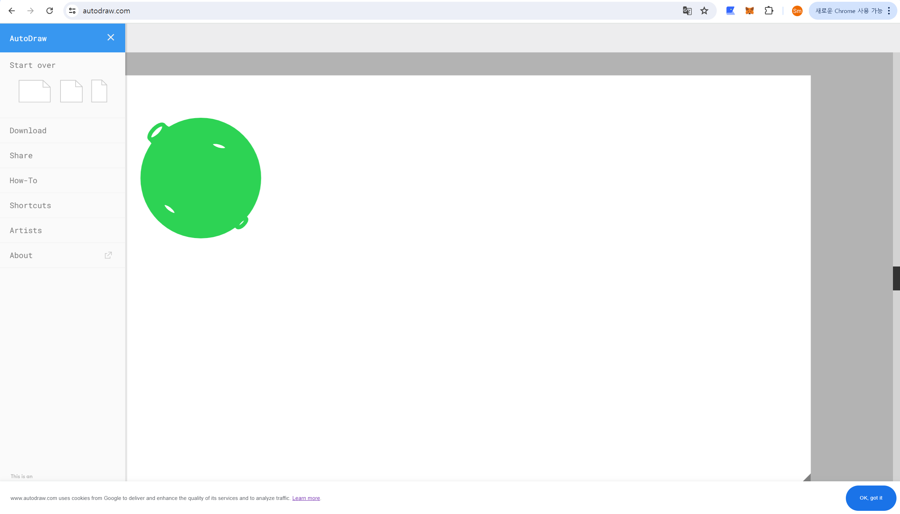The width and height of the screenshot is (900, 514).
Task: Select Download from the menu
Action: pyautogui.click(x=28, y=131)
